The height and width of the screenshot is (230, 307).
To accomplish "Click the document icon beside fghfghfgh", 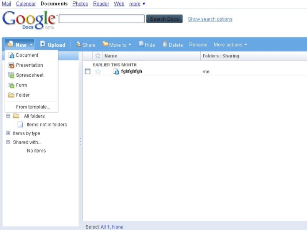I will coord(116,72).
